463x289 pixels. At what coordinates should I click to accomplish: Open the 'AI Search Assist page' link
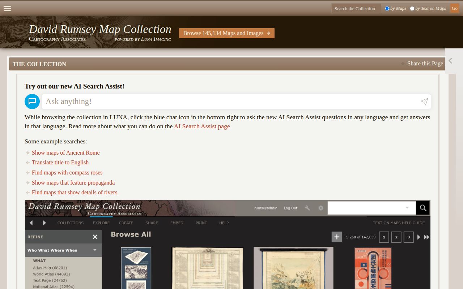click(202, 126)
